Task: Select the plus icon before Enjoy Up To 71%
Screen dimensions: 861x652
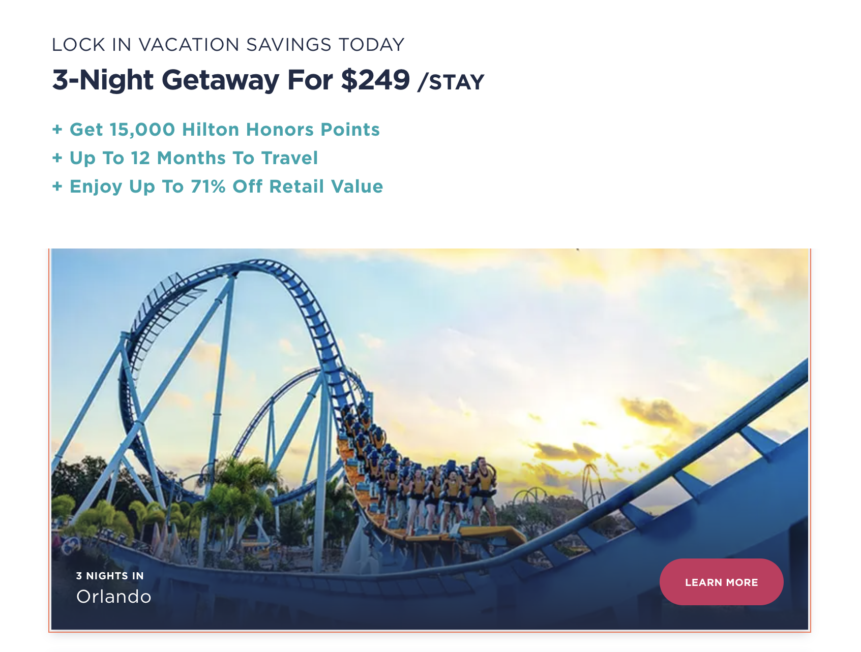Action: tap(57, 187)
